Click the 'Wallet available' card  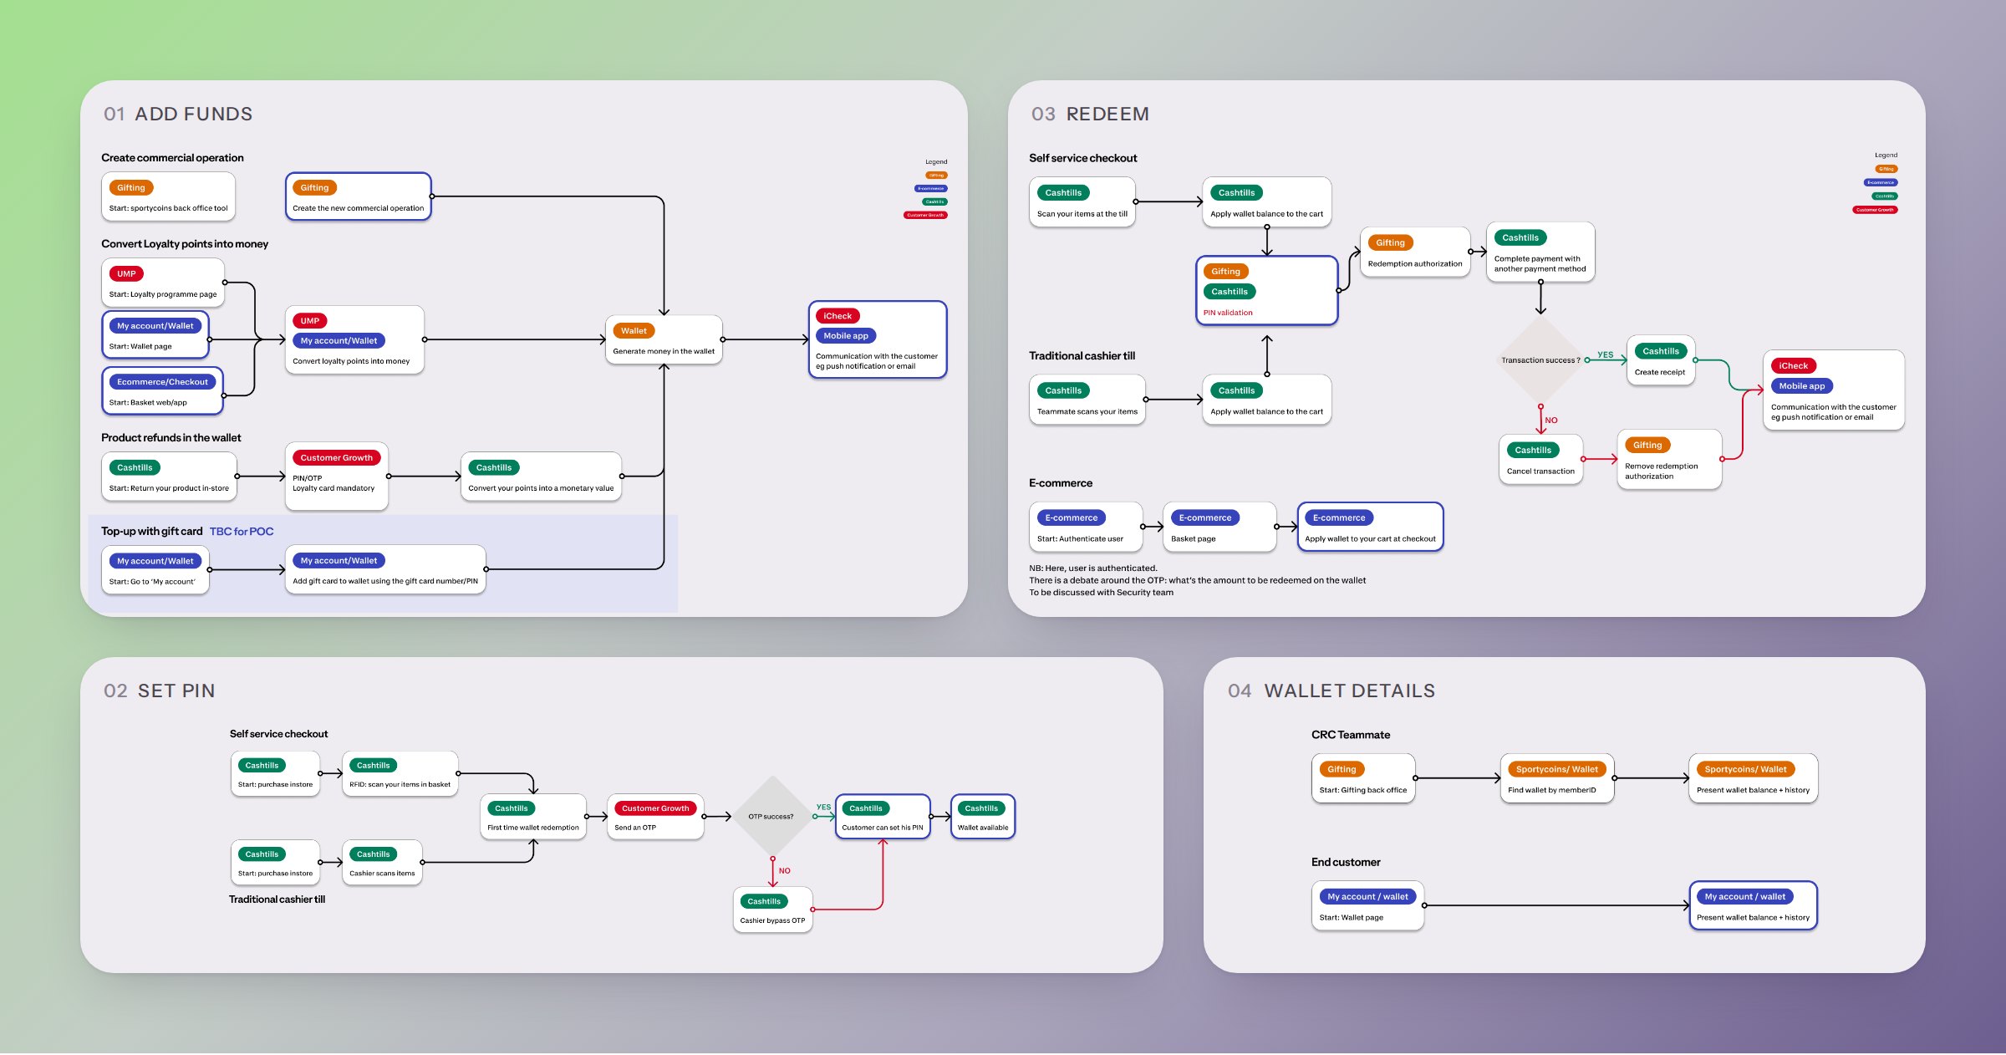[x=983, y=817]
